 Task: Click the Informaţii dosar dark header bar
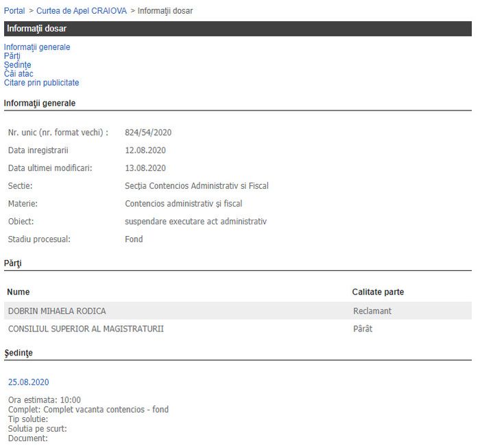tap(238, 29)
